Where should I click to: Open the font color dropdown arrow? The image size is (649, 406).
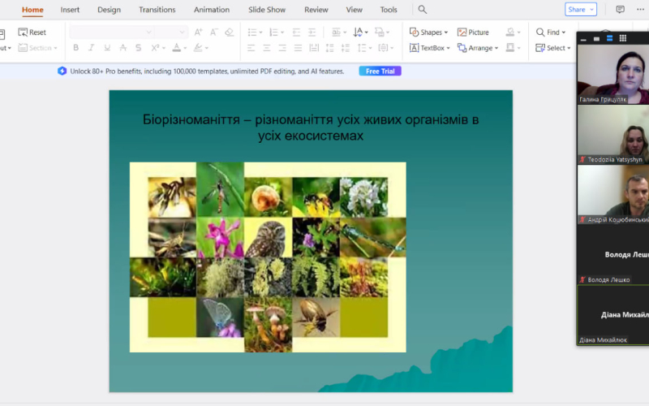click(x=185, y=48)
